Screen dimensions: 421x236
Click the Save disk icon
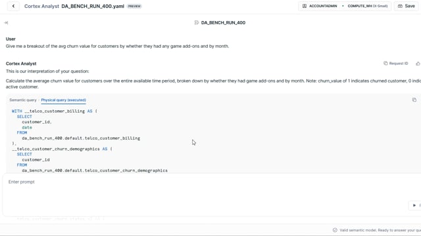[400, 6]
